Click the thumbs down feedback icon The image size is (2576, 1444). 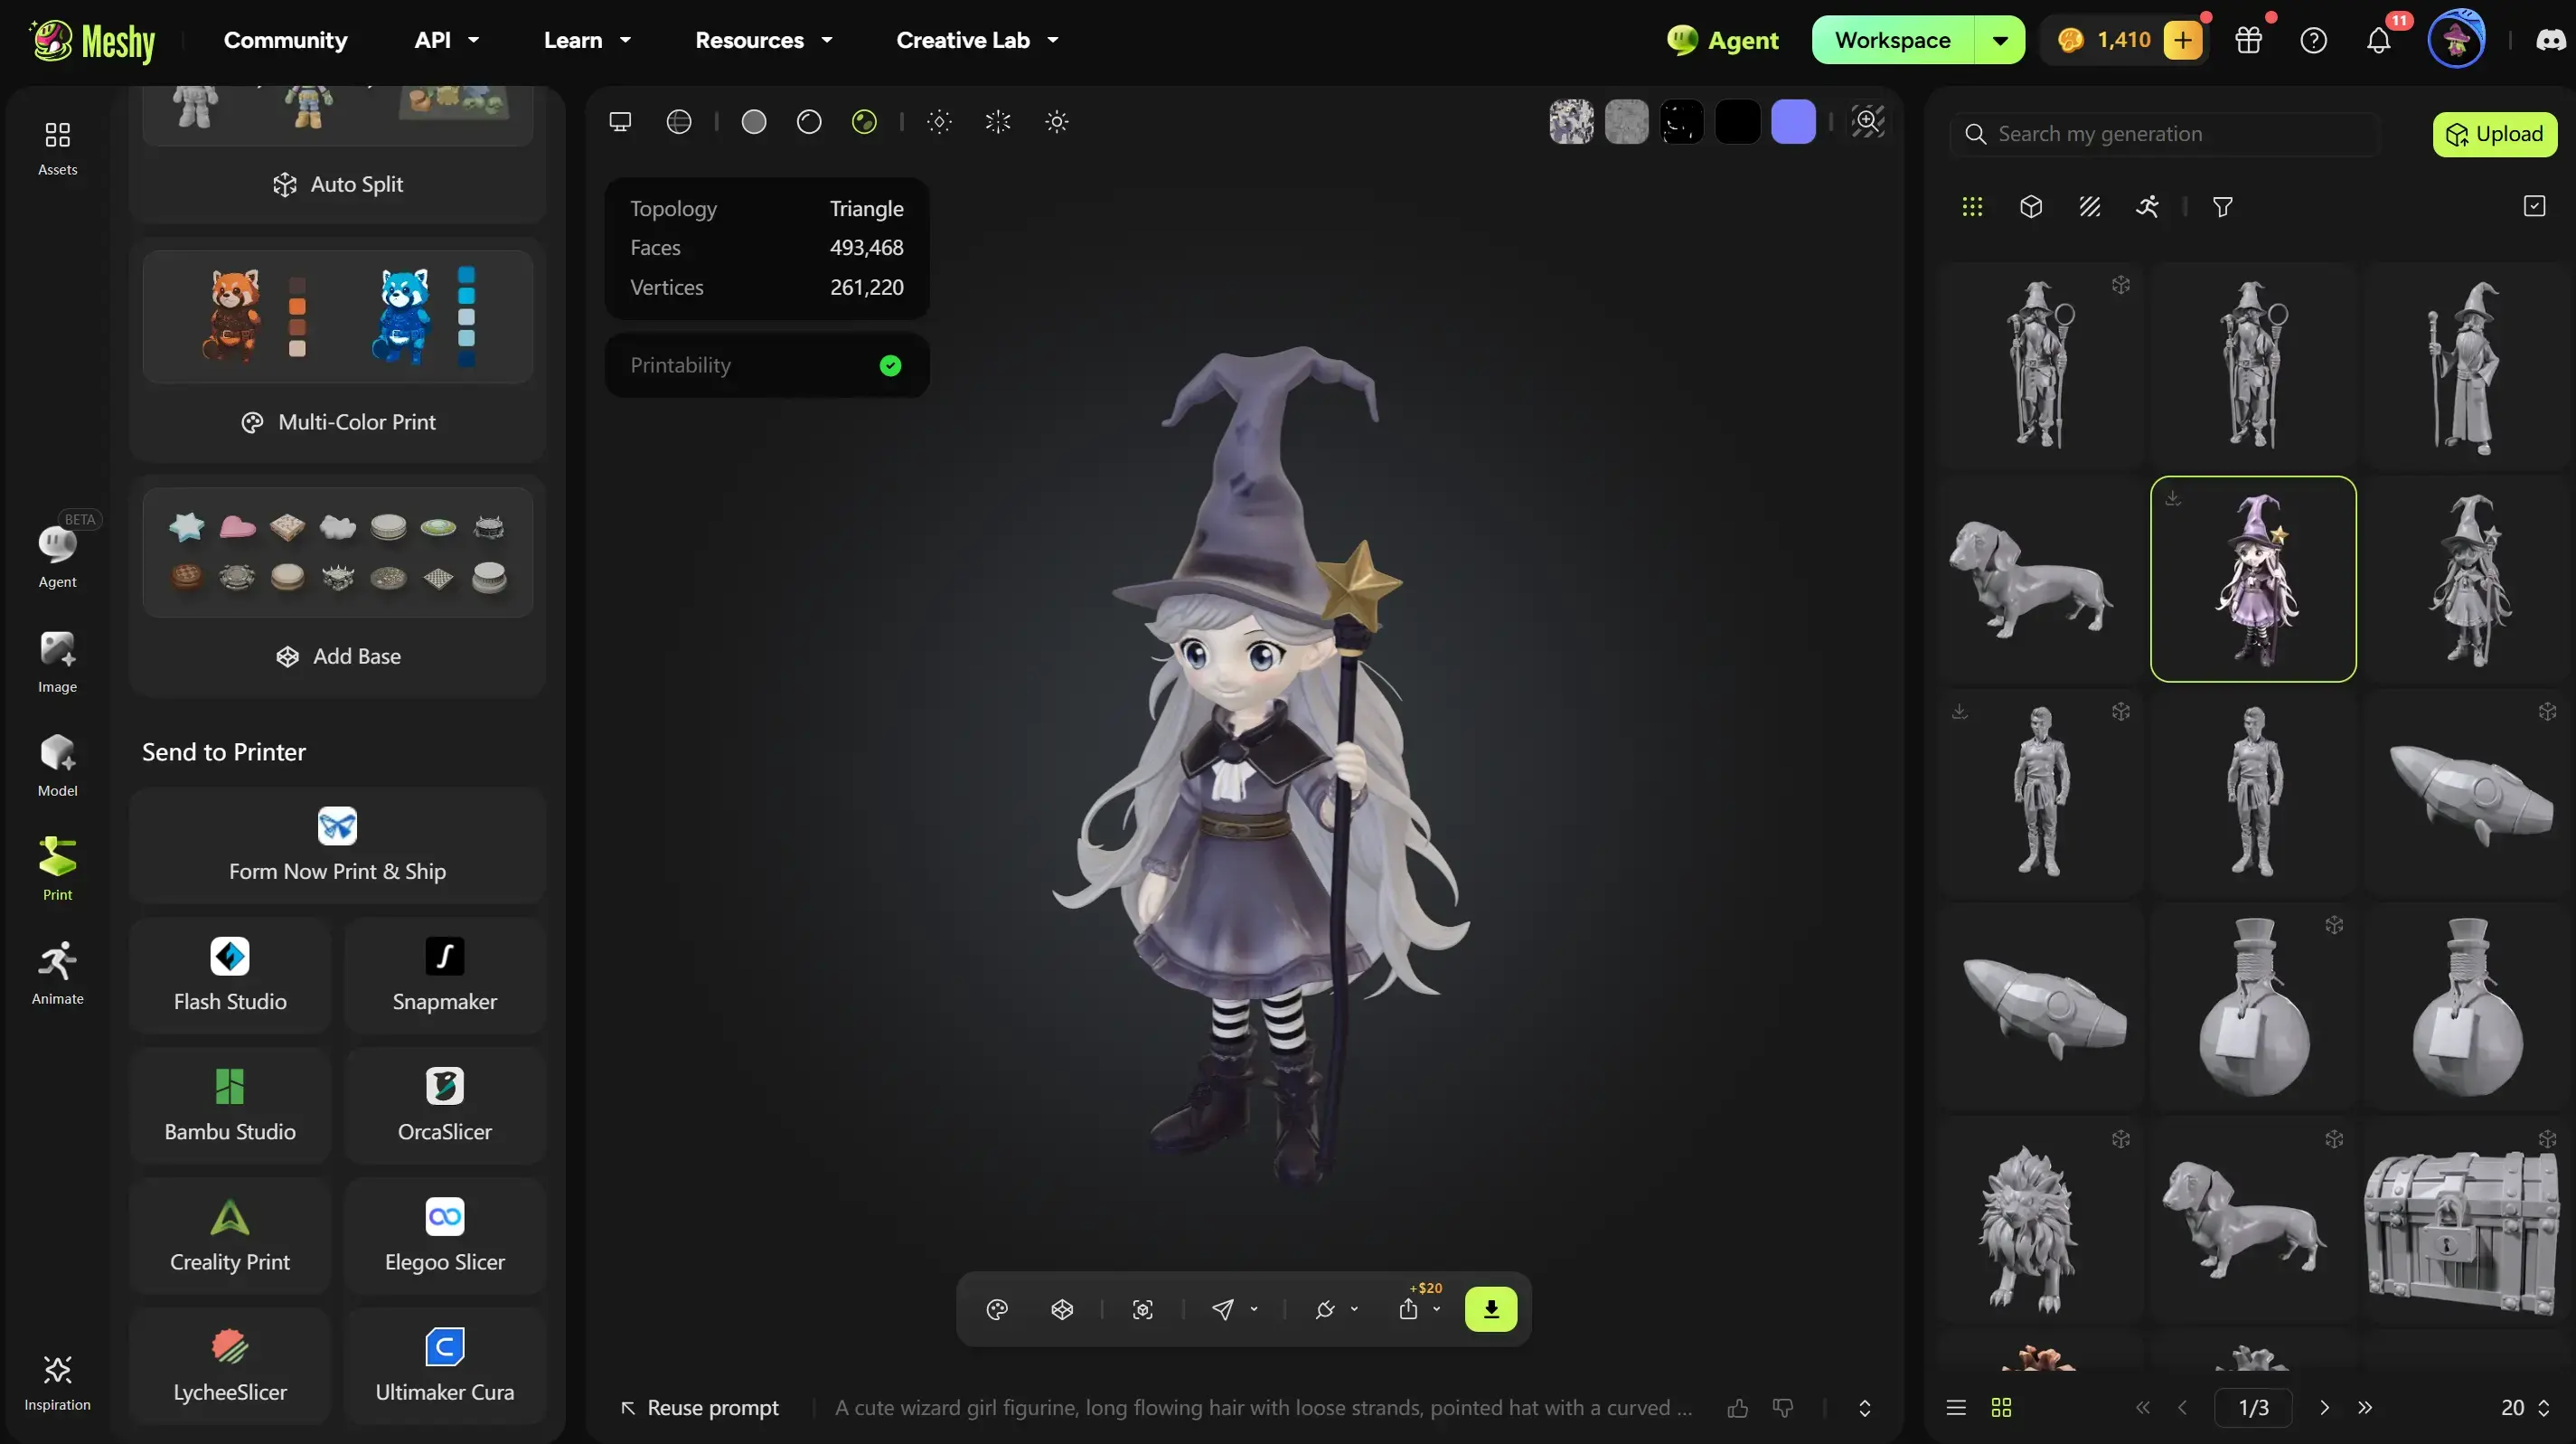(1783, 1408)
